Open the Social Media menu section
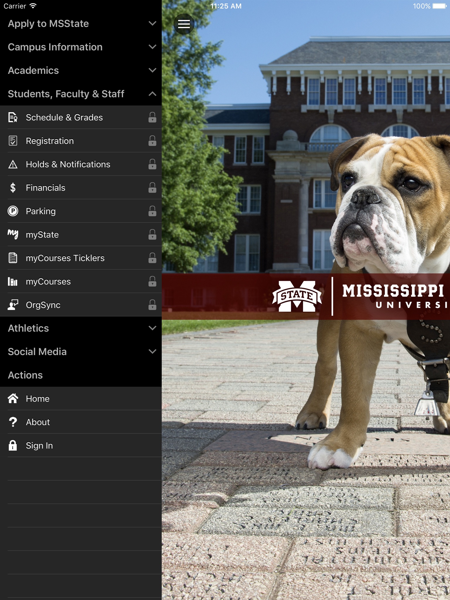 tap(81, 352)
